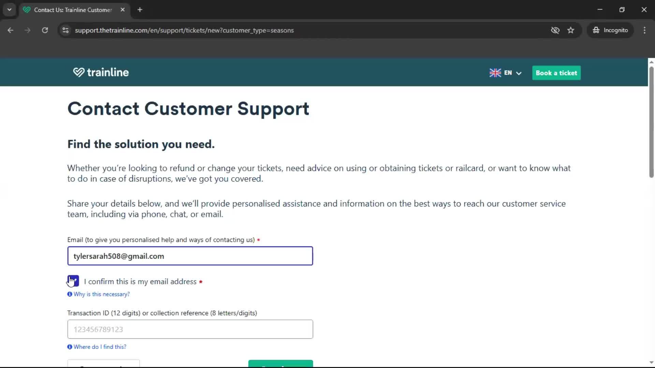The height and width of the screenshot is (368, 655).
Task: Bookmark this page with the star icon
Action: tap(571, 30)
